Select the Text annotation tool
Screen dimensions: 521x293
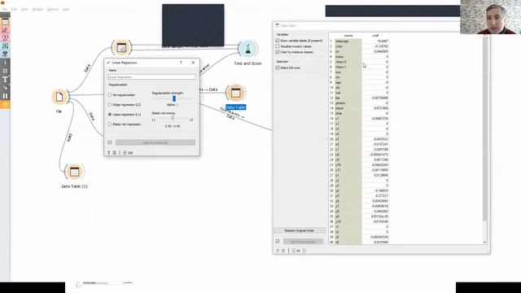5,80
